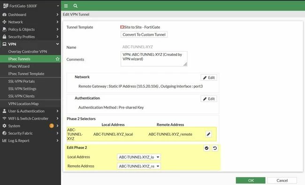Open SSL-VPN Clients menu item
Image resolution: width=305 pixels, height=185 pixels.
(30, 96)
